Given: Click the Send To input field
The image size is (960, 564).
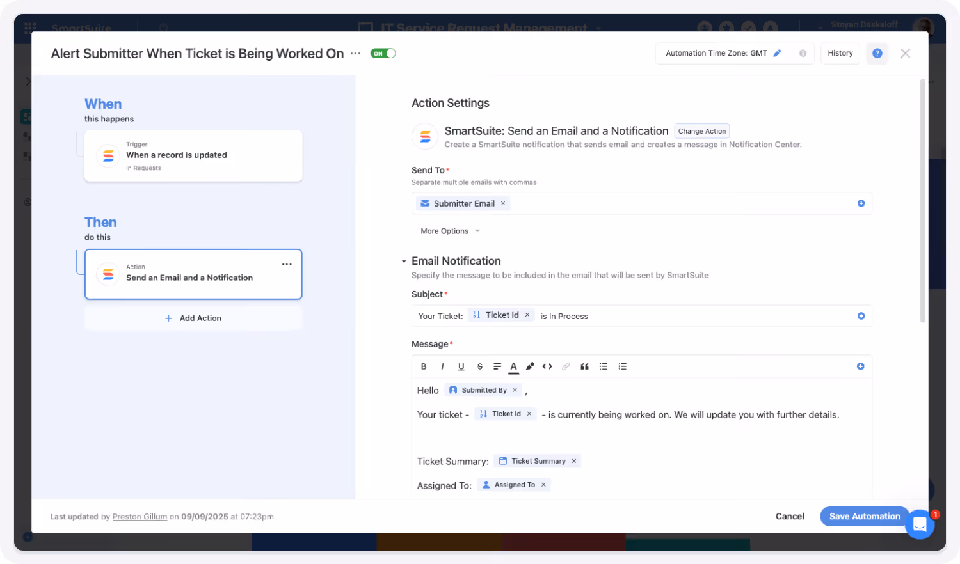Looking at the screenshot, I should tap(641, 203).
